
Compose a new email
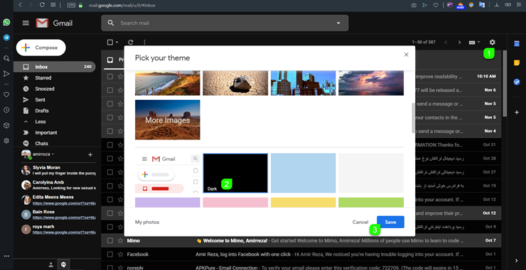41,47
